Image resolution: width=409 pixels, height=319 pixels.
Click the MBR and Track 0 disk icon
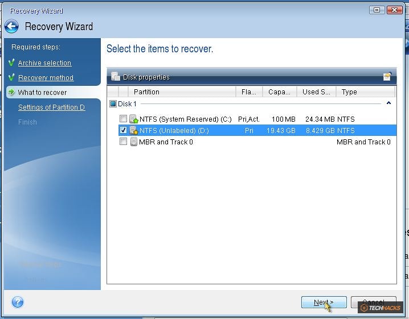[133, 142]
